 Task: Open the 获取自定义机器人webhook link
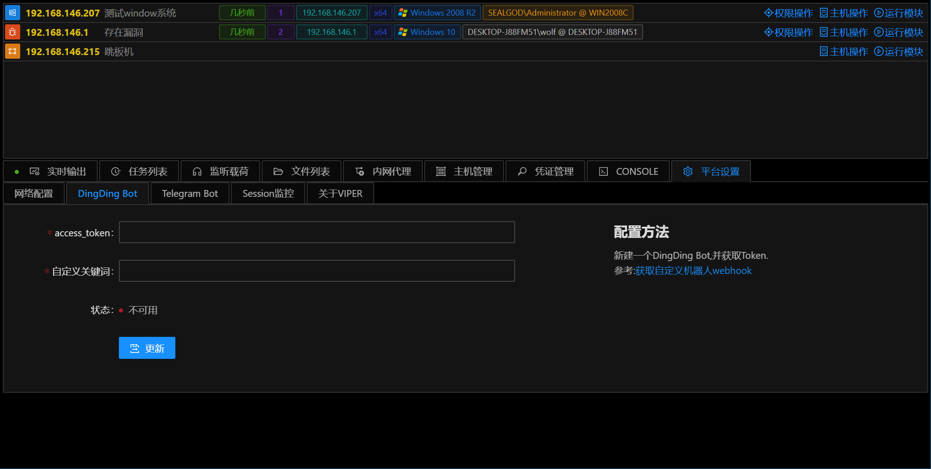click(x=693, y=271)
